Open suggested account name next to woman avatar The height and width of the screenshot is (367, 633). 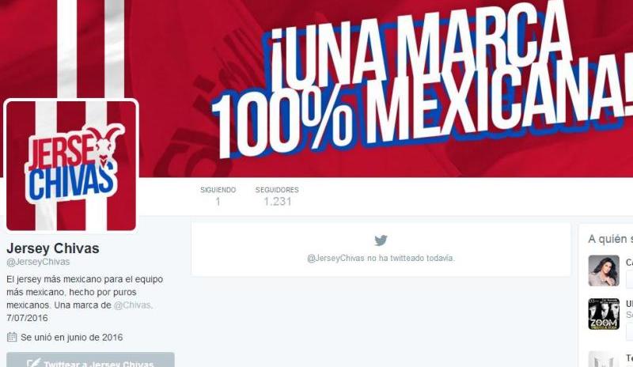629,262
